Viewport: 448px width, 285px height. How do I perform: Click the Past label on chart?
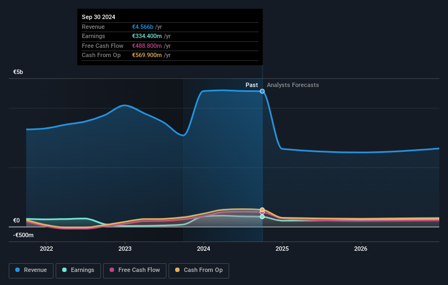coord(252,85)
